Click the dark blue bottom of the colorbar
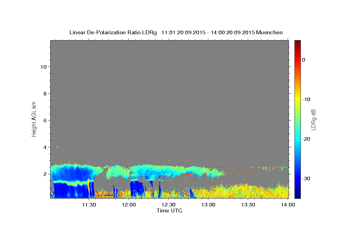This screenshot has width=357, height=238. (297, 195)
